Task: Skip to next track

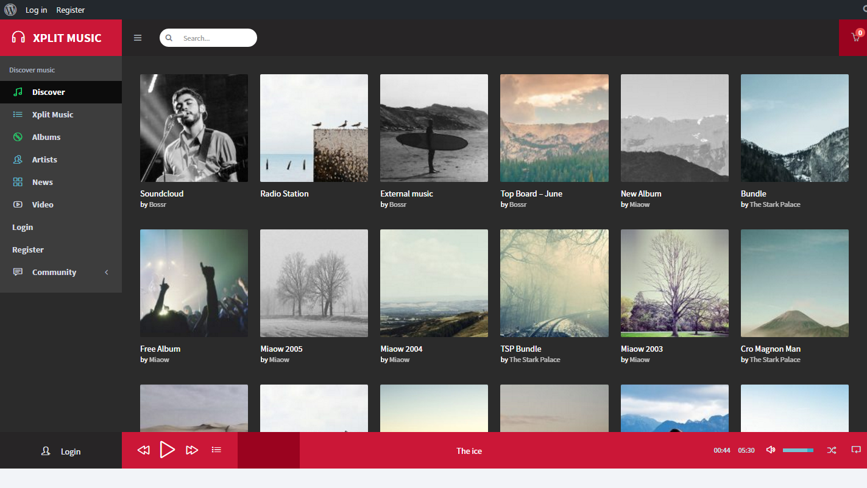Action: (x=192, y=450)
